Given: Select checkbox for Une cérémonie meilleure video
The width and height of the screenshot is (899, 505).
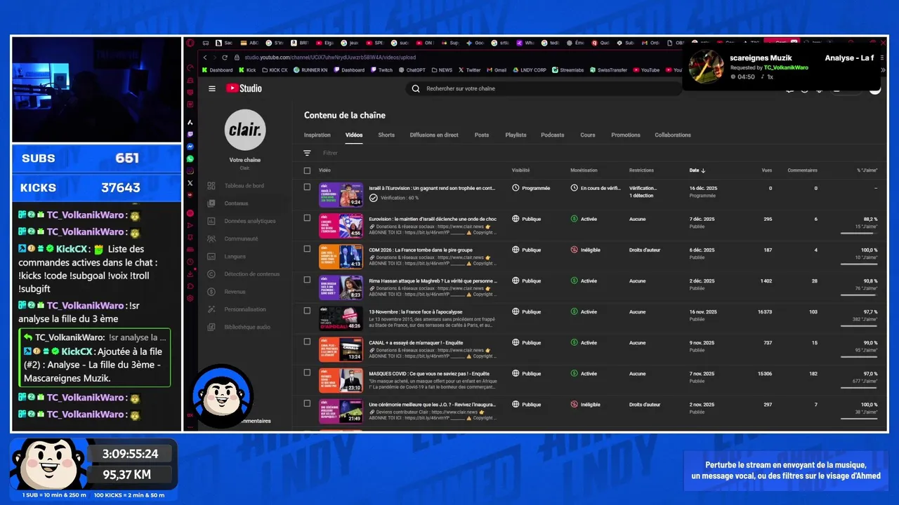Looking at the screenshot, I should (x=307, y=403).
